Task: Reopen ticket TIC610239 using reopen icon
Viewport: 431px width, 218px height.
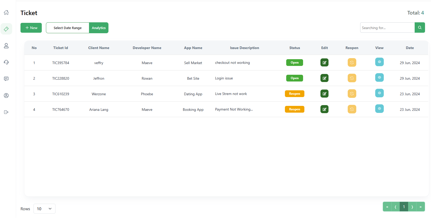Action: 352,94
